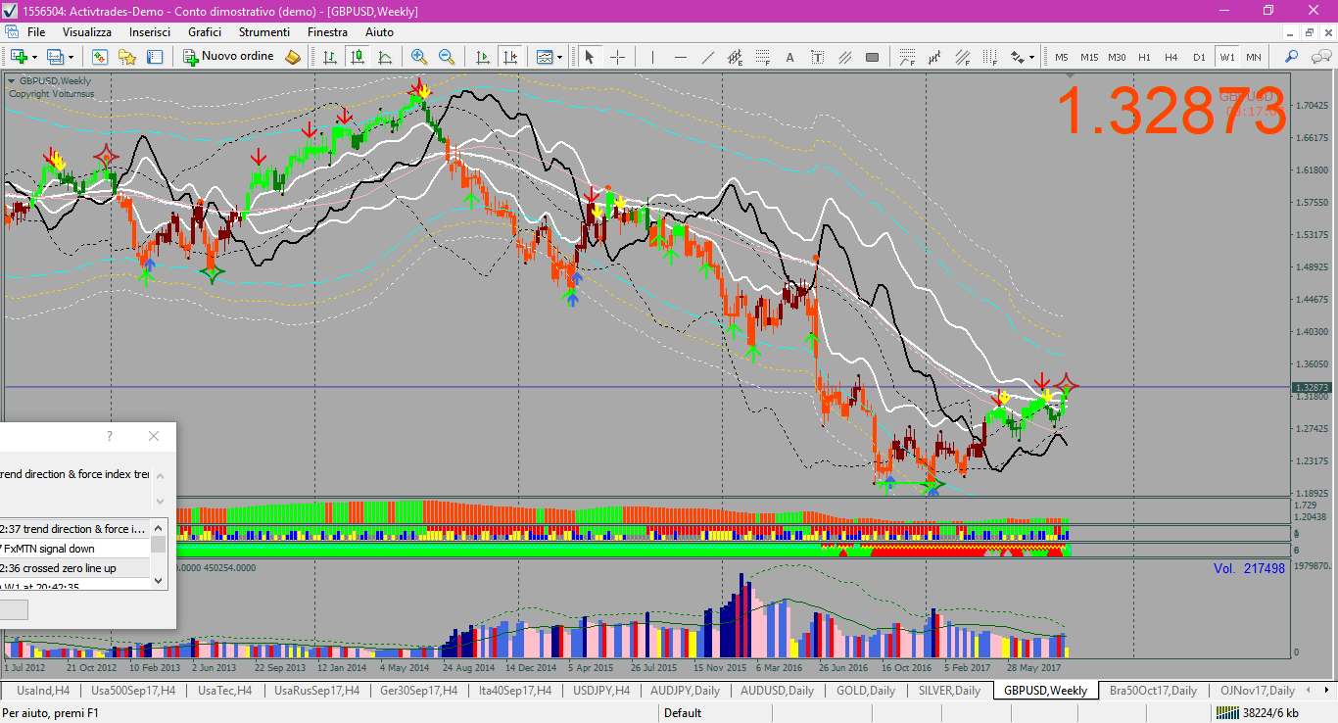This screenshot has height=723, width=1338.
Task: Open the arrows and shapes icon
Action: [x=1018, y=57]
